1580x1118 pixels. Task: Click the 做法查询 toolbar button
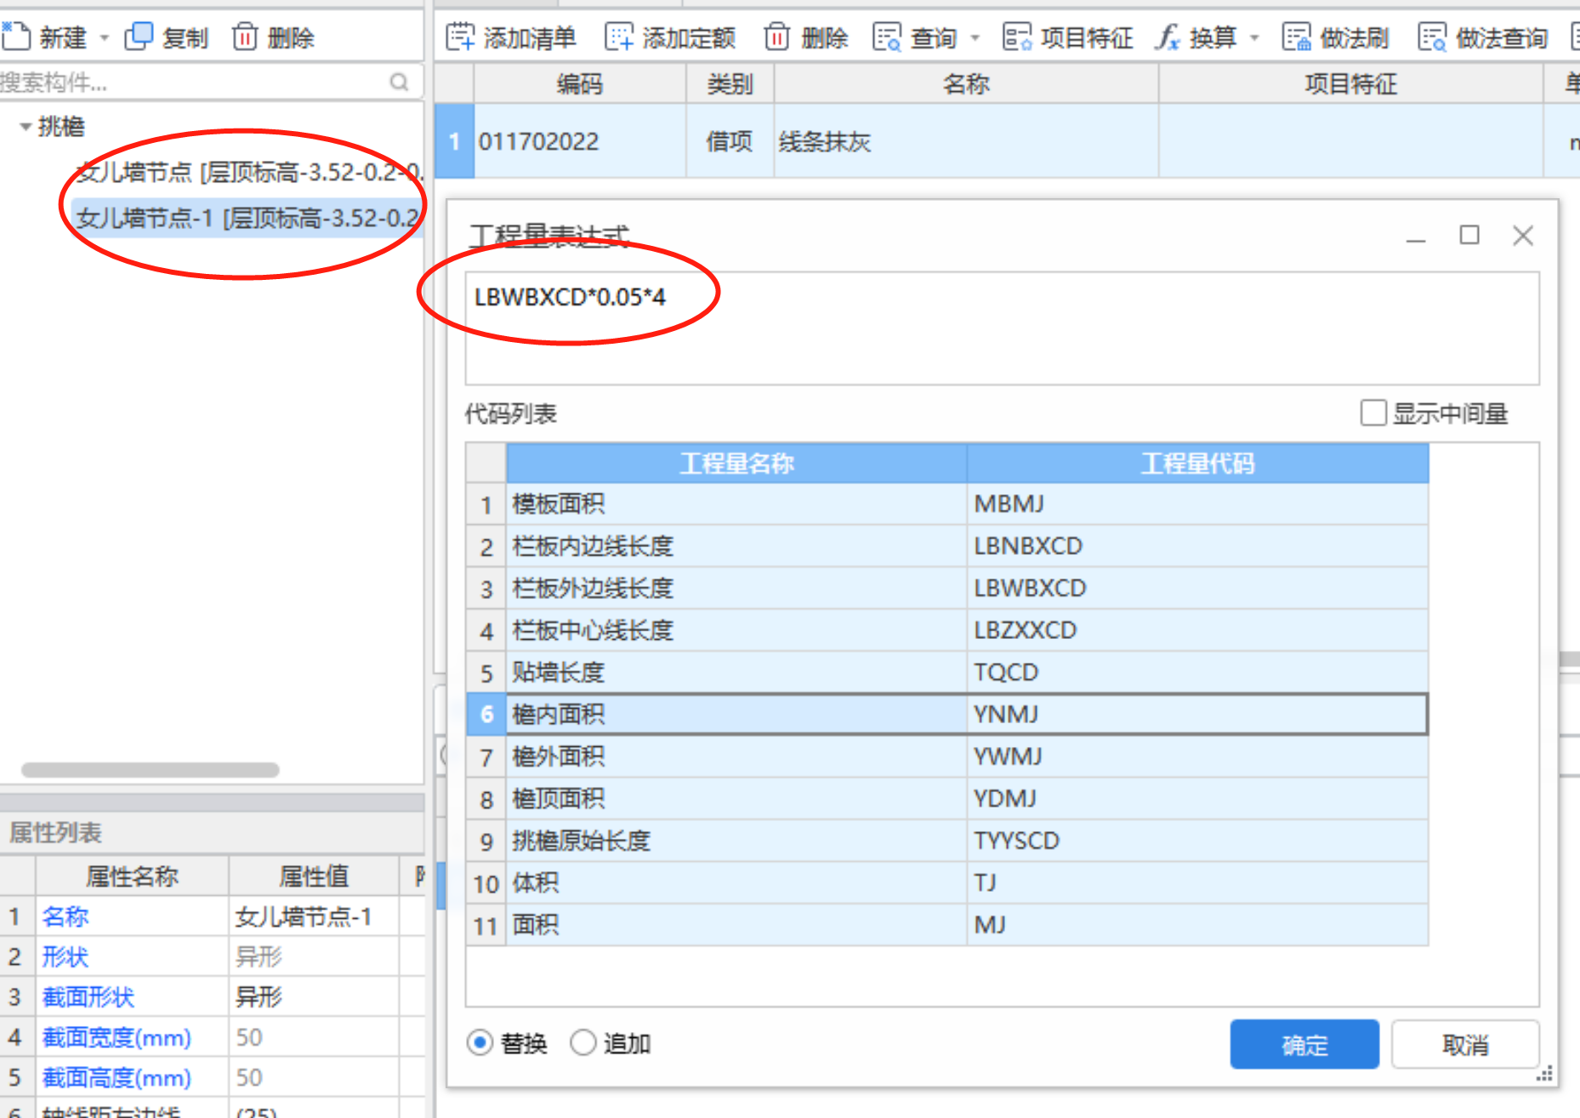(x=1483, y=37)
